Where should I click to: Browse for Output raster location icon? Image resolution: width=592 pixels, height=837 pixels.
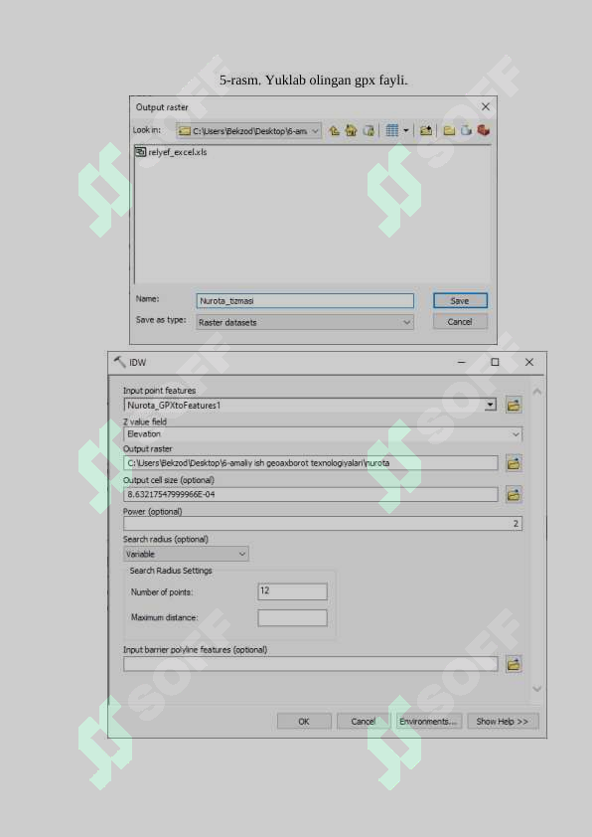click(514, 463)
